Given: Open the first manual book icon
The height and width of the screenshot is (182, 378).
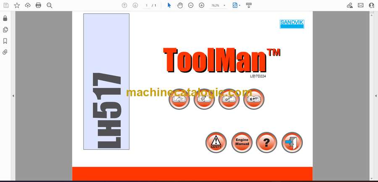Looking at the screenshot, I should 179,99.
